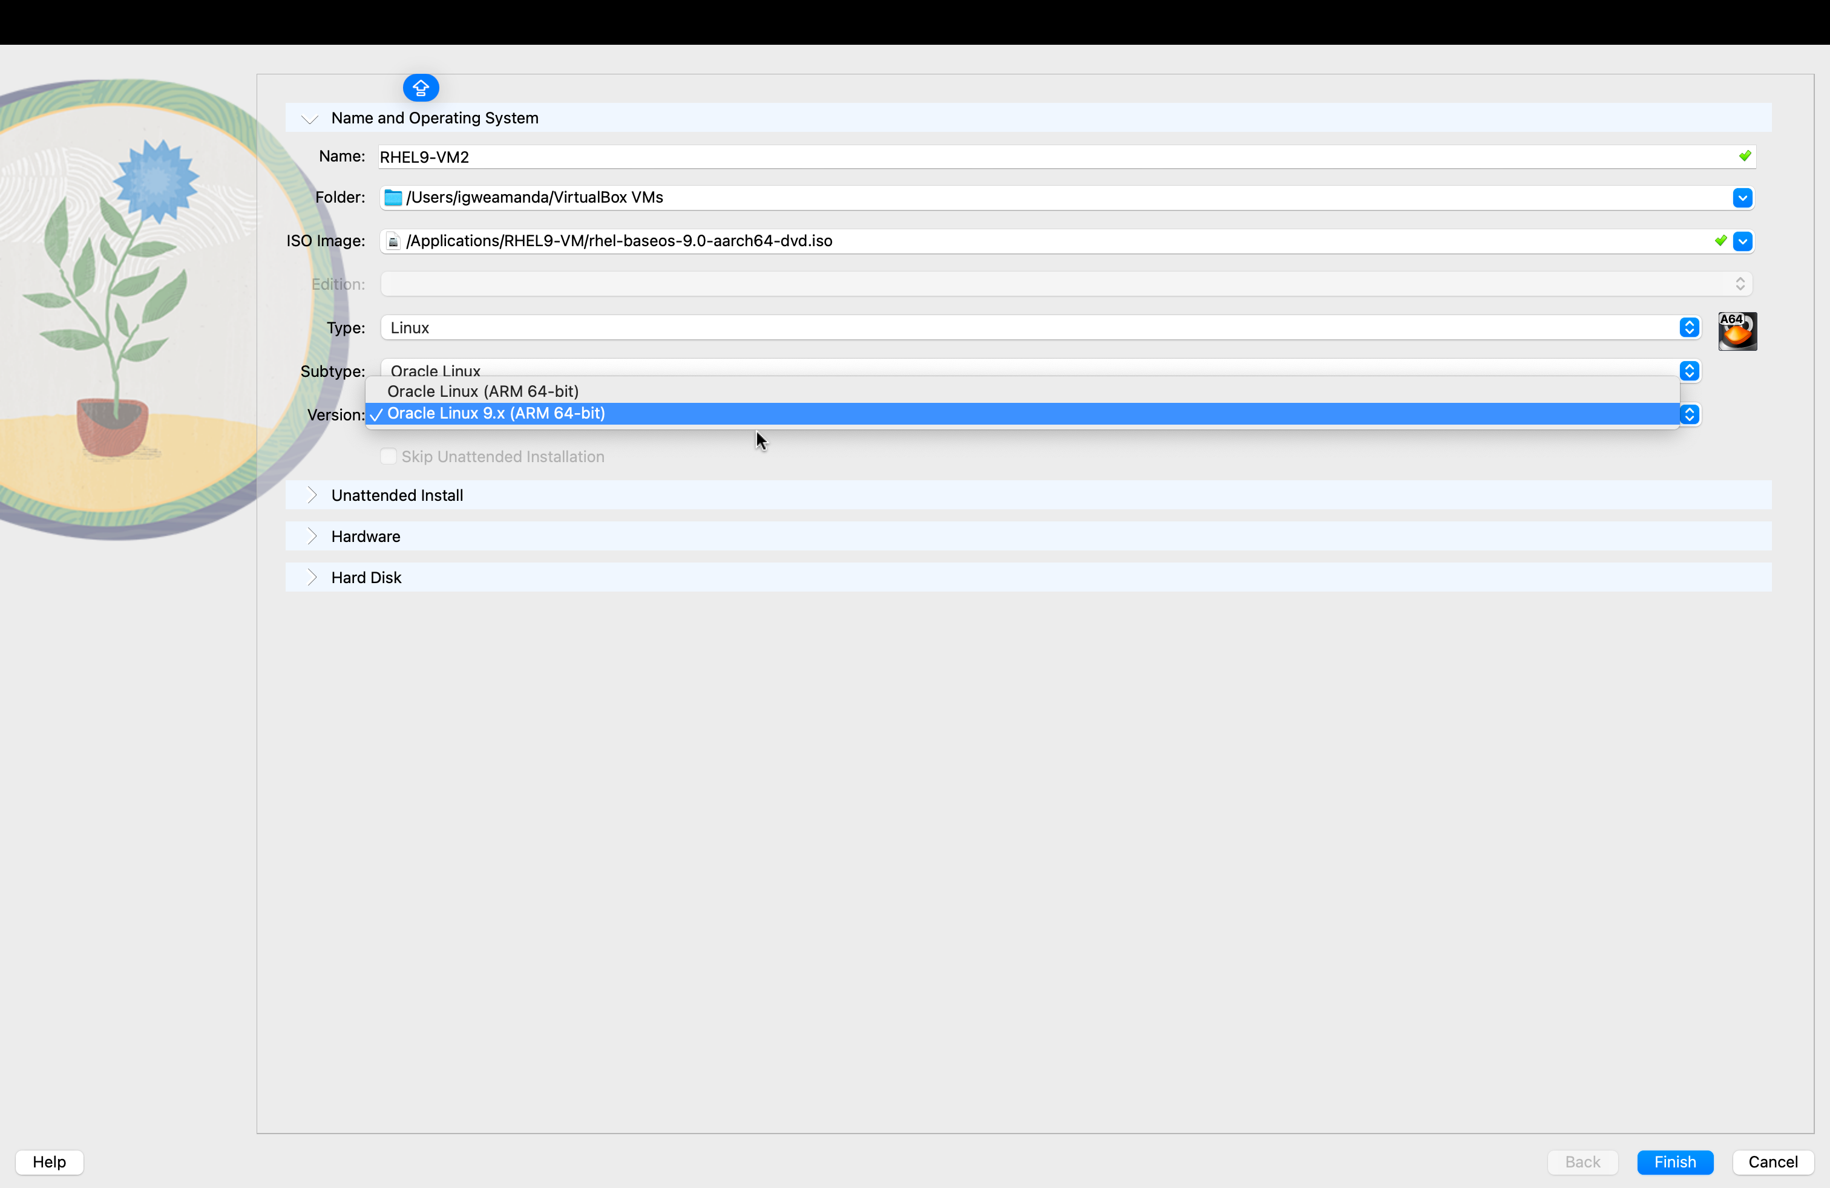This screenshot has width=1830, height=1188.
Task: Click the green checkmark beside ISO Image
Action: point(1721,241)
